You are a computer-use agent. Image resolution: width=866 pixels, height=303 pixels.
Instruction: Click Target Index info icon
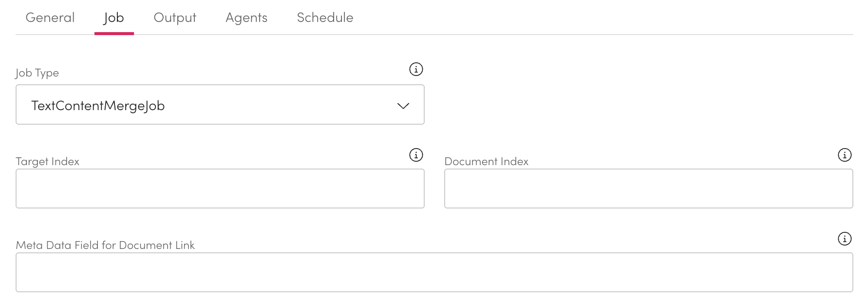click(415, 155)
